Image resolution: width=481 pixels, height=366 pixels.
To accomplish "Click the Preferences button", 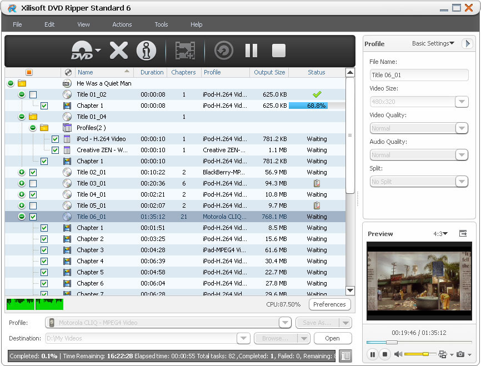I will tap(329, 304).
